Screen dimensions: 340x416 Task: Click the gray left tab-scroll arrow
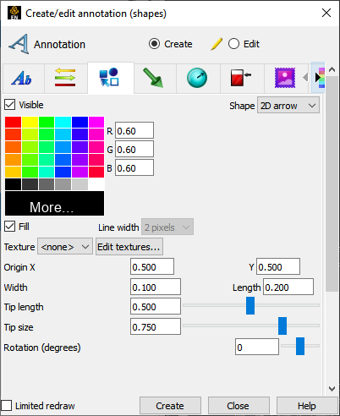[x=305, y=77]
